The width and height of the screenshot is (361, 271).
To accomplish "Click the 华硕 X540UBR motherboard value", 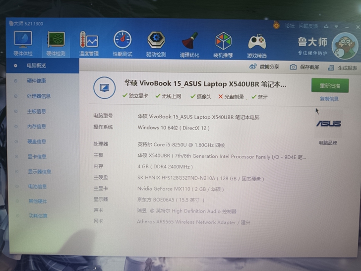I will pyautogui.click(x=222, y=157).
